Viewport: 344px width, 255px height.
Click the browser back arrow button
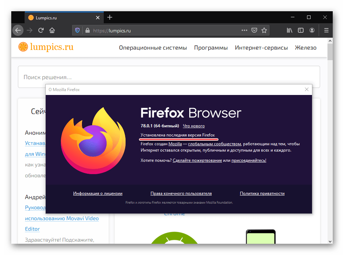pyautogui.click(x=18, y=31)
